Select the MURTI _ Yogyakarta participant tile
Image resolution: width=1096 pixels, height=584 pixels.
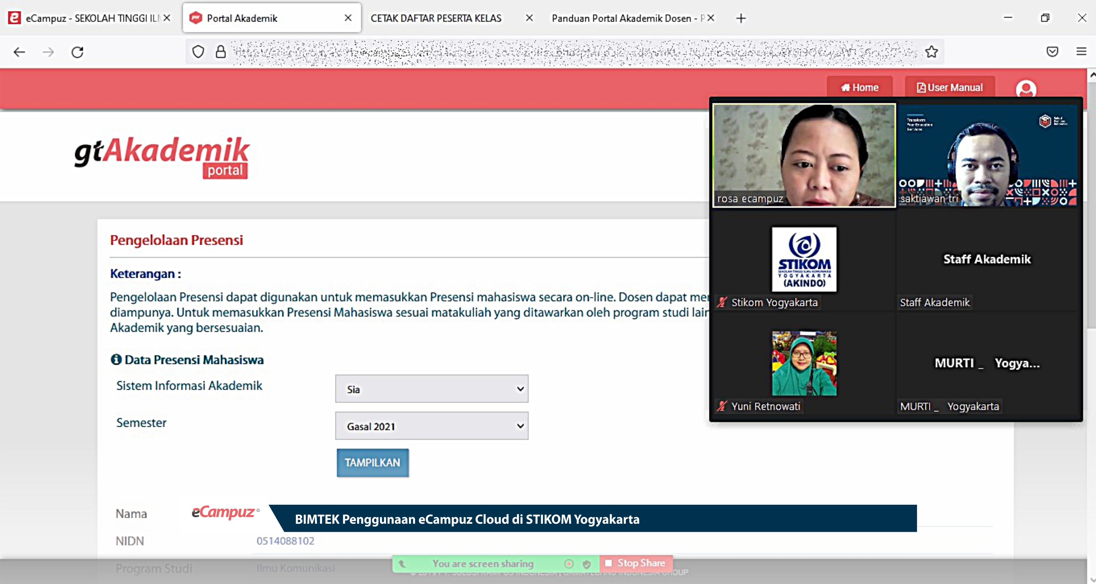click(987, 364)
